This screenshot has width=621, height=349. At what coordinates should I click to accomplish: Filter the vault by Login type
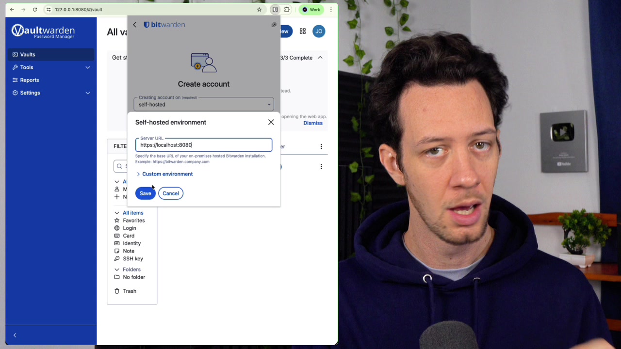tap(129, 228)
